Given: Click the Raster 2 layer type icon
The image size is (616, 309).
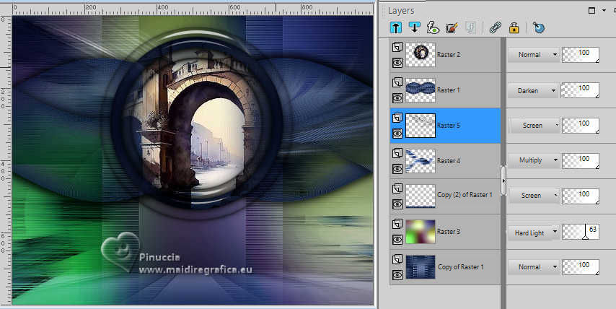Looking at the screenshot, I should [397, 47].
